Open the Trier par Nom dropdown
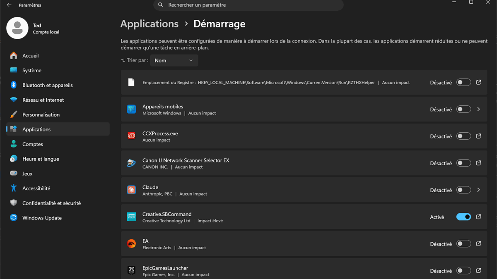 [174, 60]
